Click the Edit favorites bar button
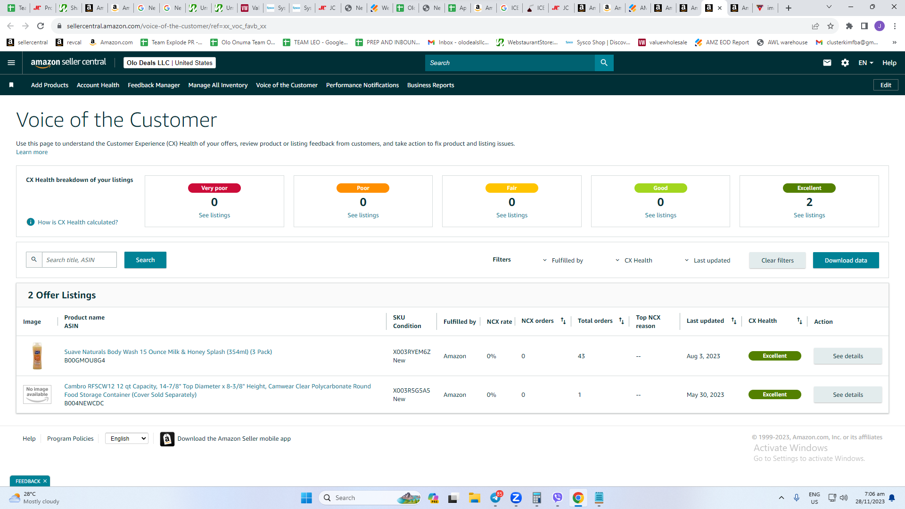Screen dimensions: 905x509 click(x=886, y=85)
